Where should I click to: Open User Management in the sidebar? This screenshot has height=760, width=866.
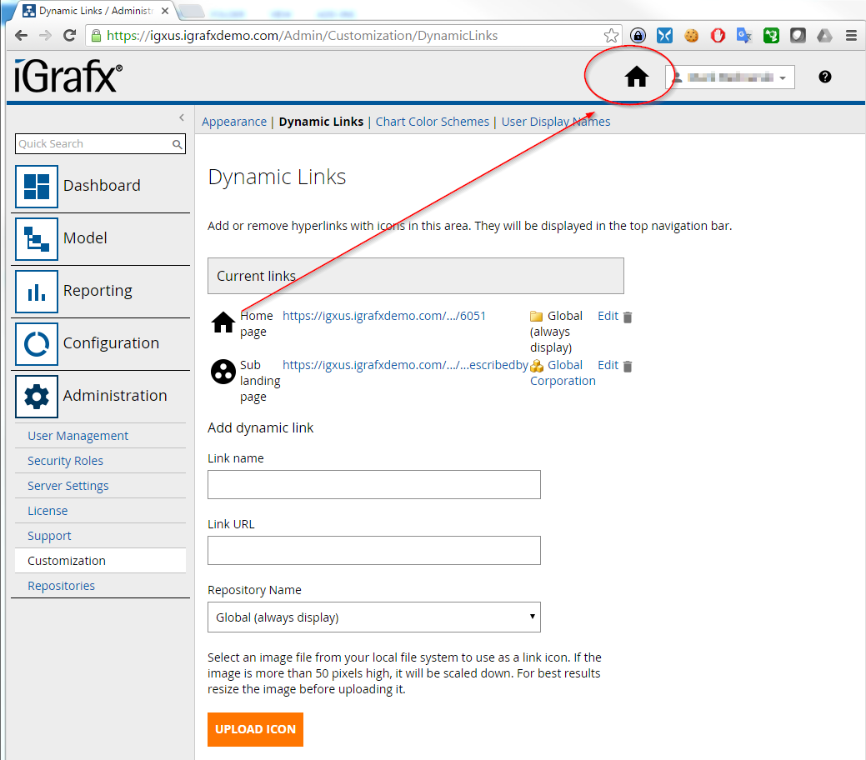pos(78,436)
